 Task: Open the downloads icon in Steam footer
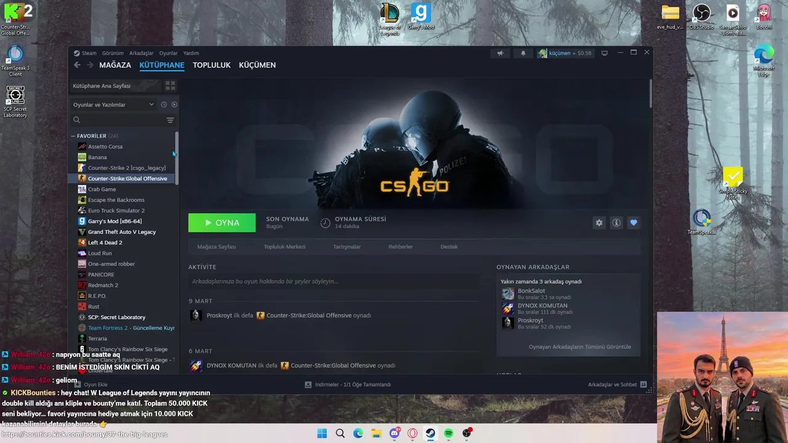point(308,385)
